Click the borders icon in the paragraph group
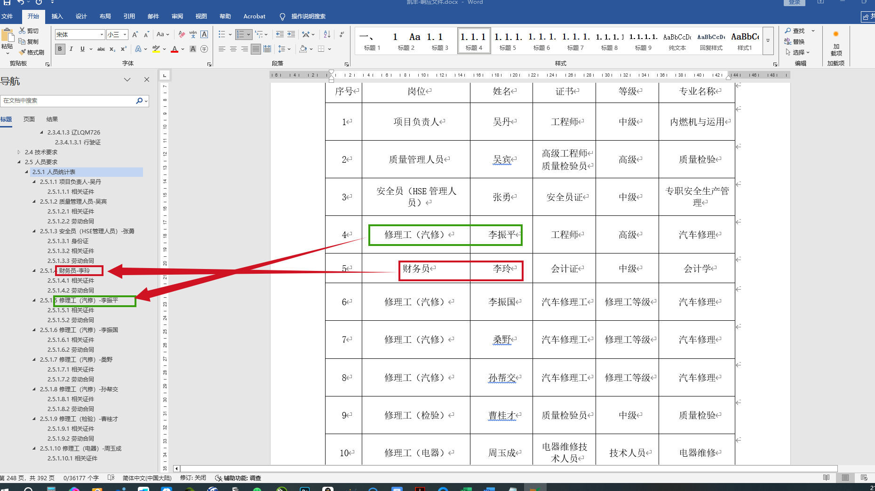Viewport: 875px width, 491px height. pyautogui.click(x=321, y=49)
